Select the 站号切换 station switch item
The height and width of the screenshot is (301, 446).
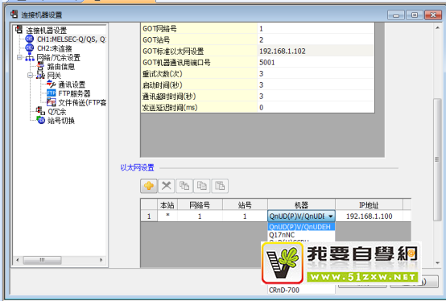(60, 121)
